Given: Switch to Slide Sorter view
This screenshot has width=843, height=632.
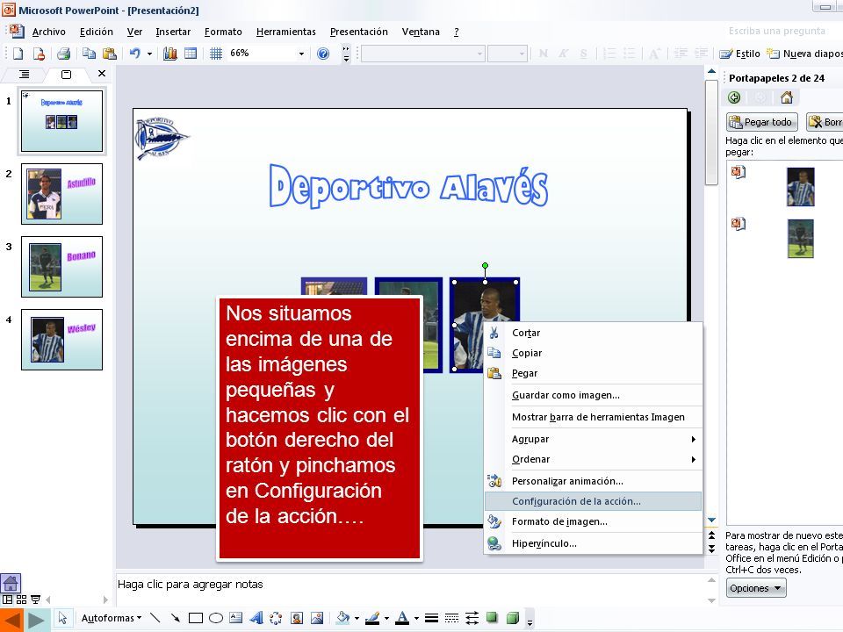Looking at the screenshot, I should (x=21, y=600).
